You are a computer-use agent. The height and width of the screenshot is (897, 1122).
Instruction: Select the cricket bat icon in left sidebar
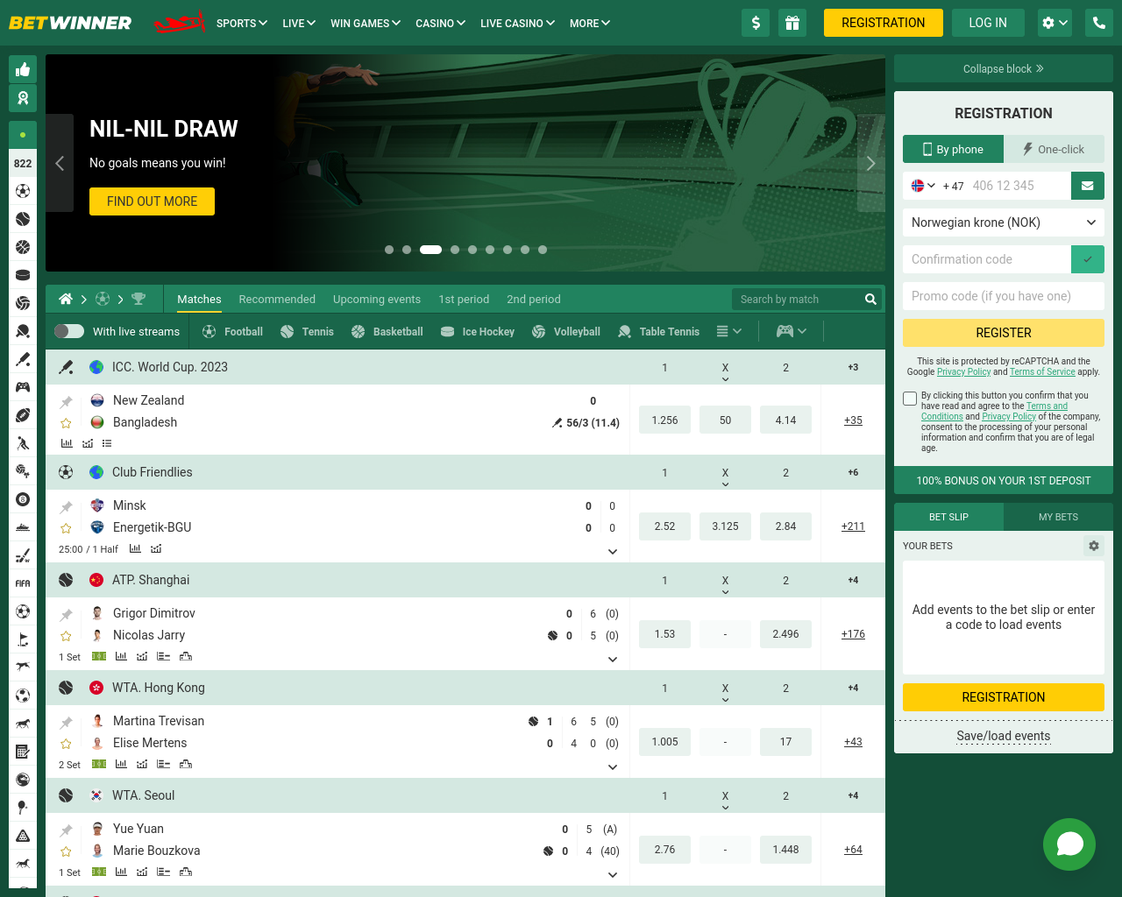(x=23, y=359)
